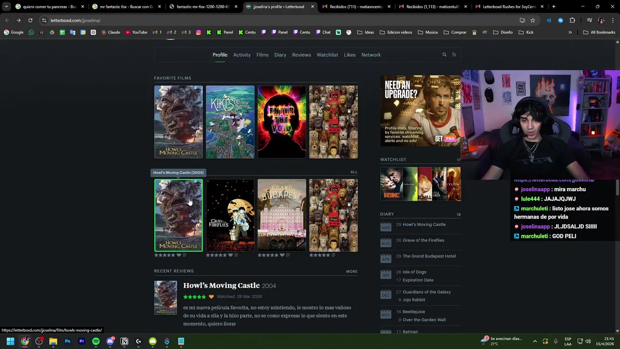Open the Chrome profile avatar

tap(601, 20)
